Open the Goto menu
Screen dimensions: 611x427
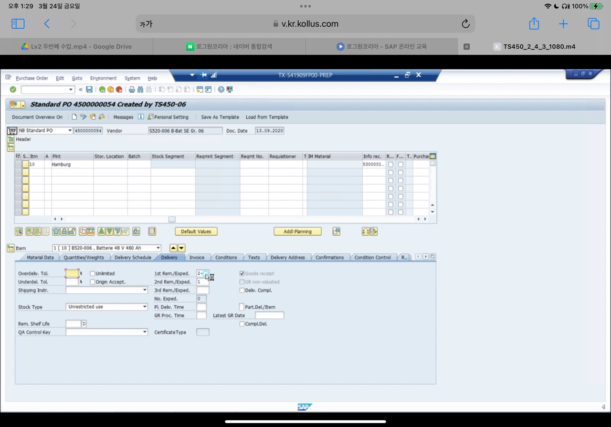point(77,78)
